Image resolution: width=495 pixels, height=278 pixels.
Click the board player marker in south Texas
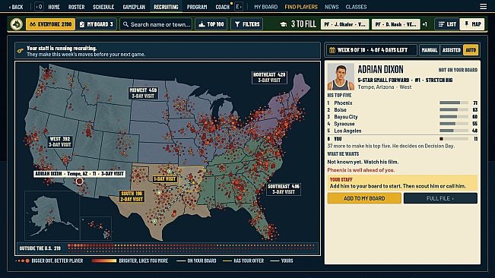(154, 221)
